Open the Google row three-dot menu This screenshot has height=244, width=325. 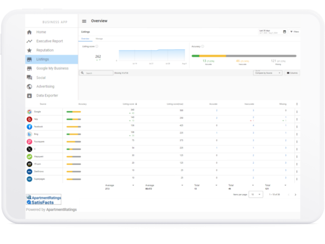pos(296,112)
